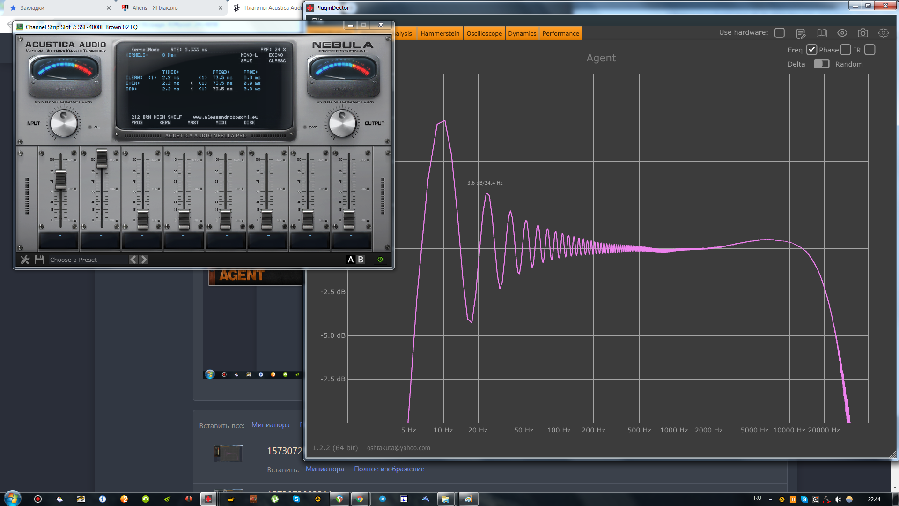899x506 pixels.
Task: Click the Полное изображение link
Action: click(389, 469)
